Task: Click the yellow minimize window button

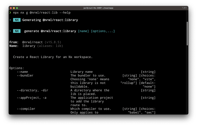Action: pyautogui.click(x=14, y=8)
